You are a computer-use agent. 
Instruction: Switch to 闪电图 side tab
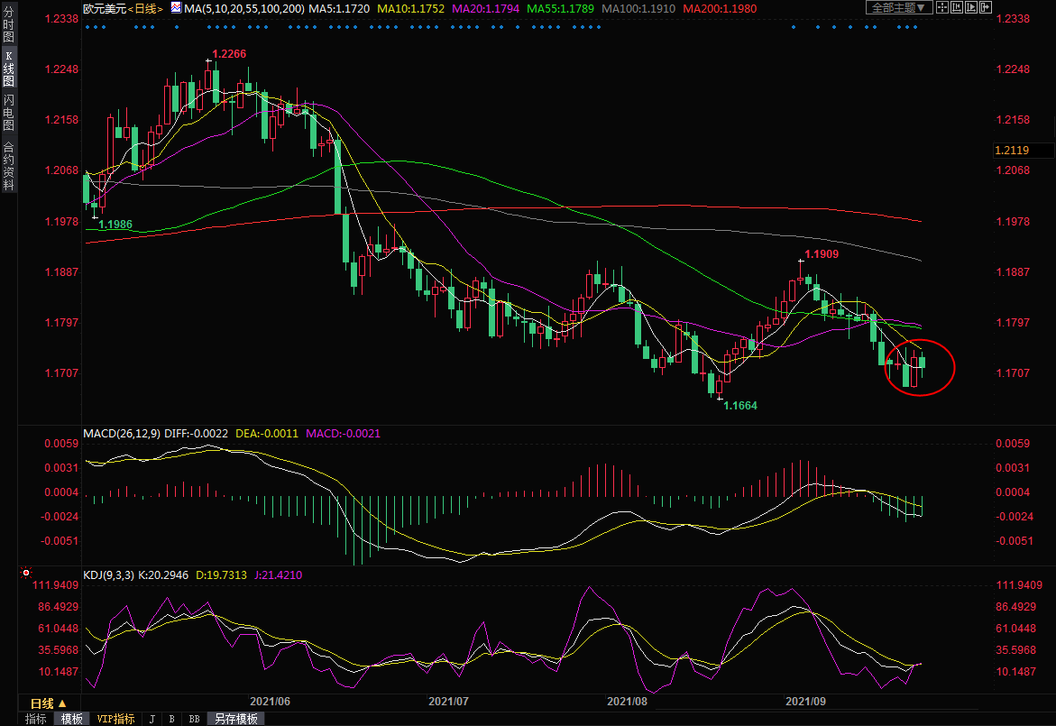(x=8, y=112)
